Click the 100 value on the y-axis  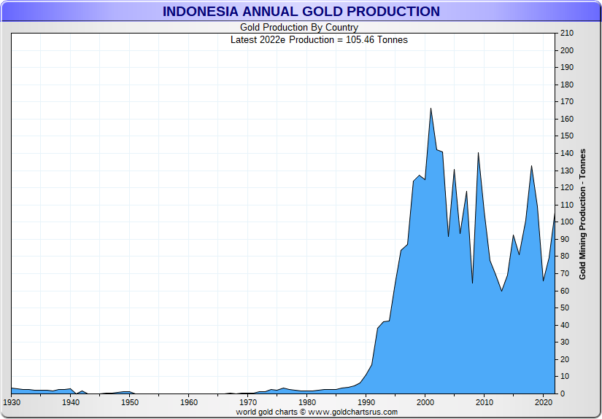(x=566, y=222)
